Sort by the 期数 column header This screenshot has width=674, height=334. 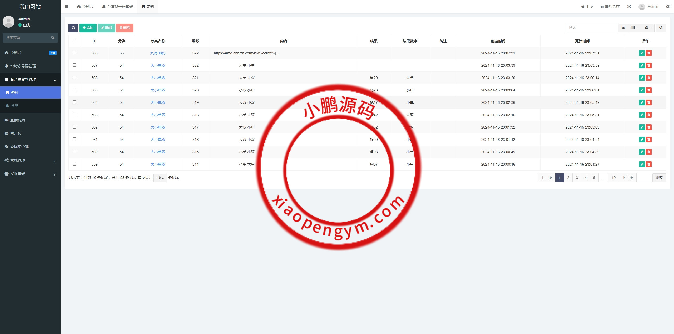tap(196, 41)
